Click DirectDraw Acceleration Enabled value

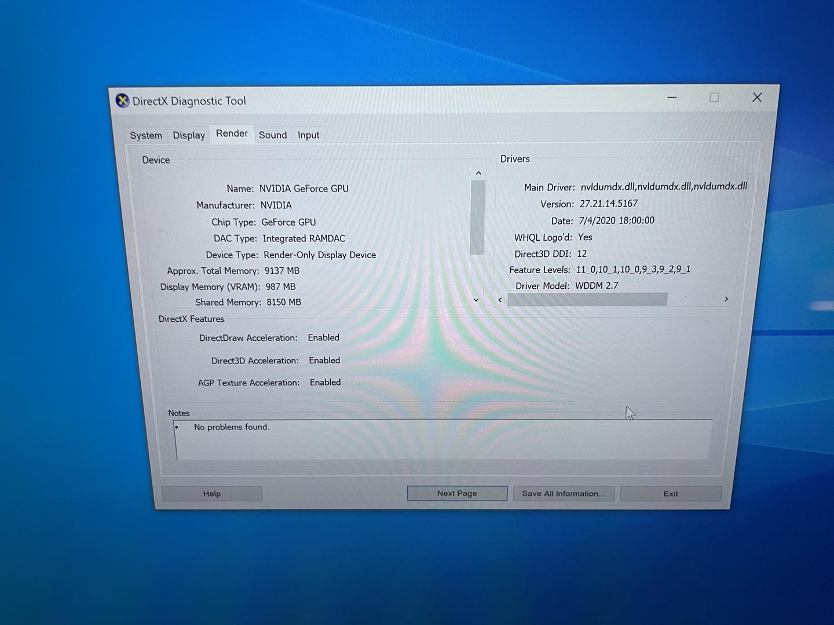(324, 337)
